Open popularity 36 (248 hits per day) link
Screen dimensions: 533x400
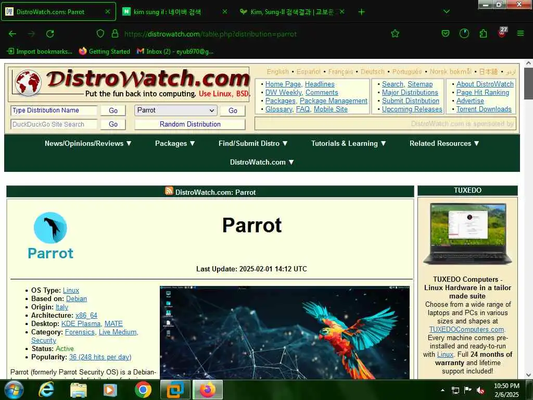point(100,357)
